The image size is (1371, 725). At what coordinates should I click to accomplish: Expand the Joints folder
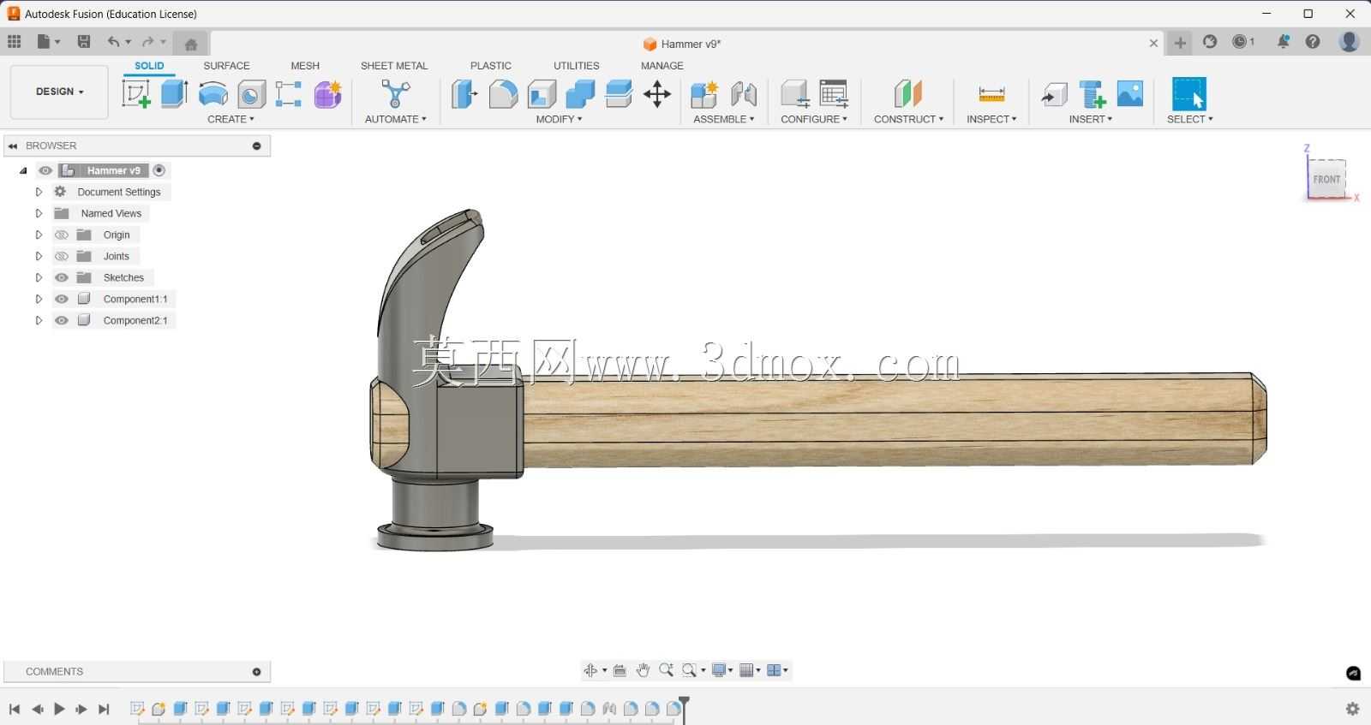click(x=39, y=256)
